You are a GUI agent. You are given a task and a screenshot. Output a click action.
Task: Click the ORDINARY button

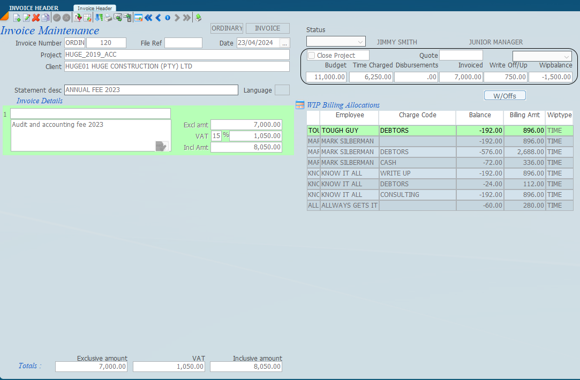(x=227, y=28)
